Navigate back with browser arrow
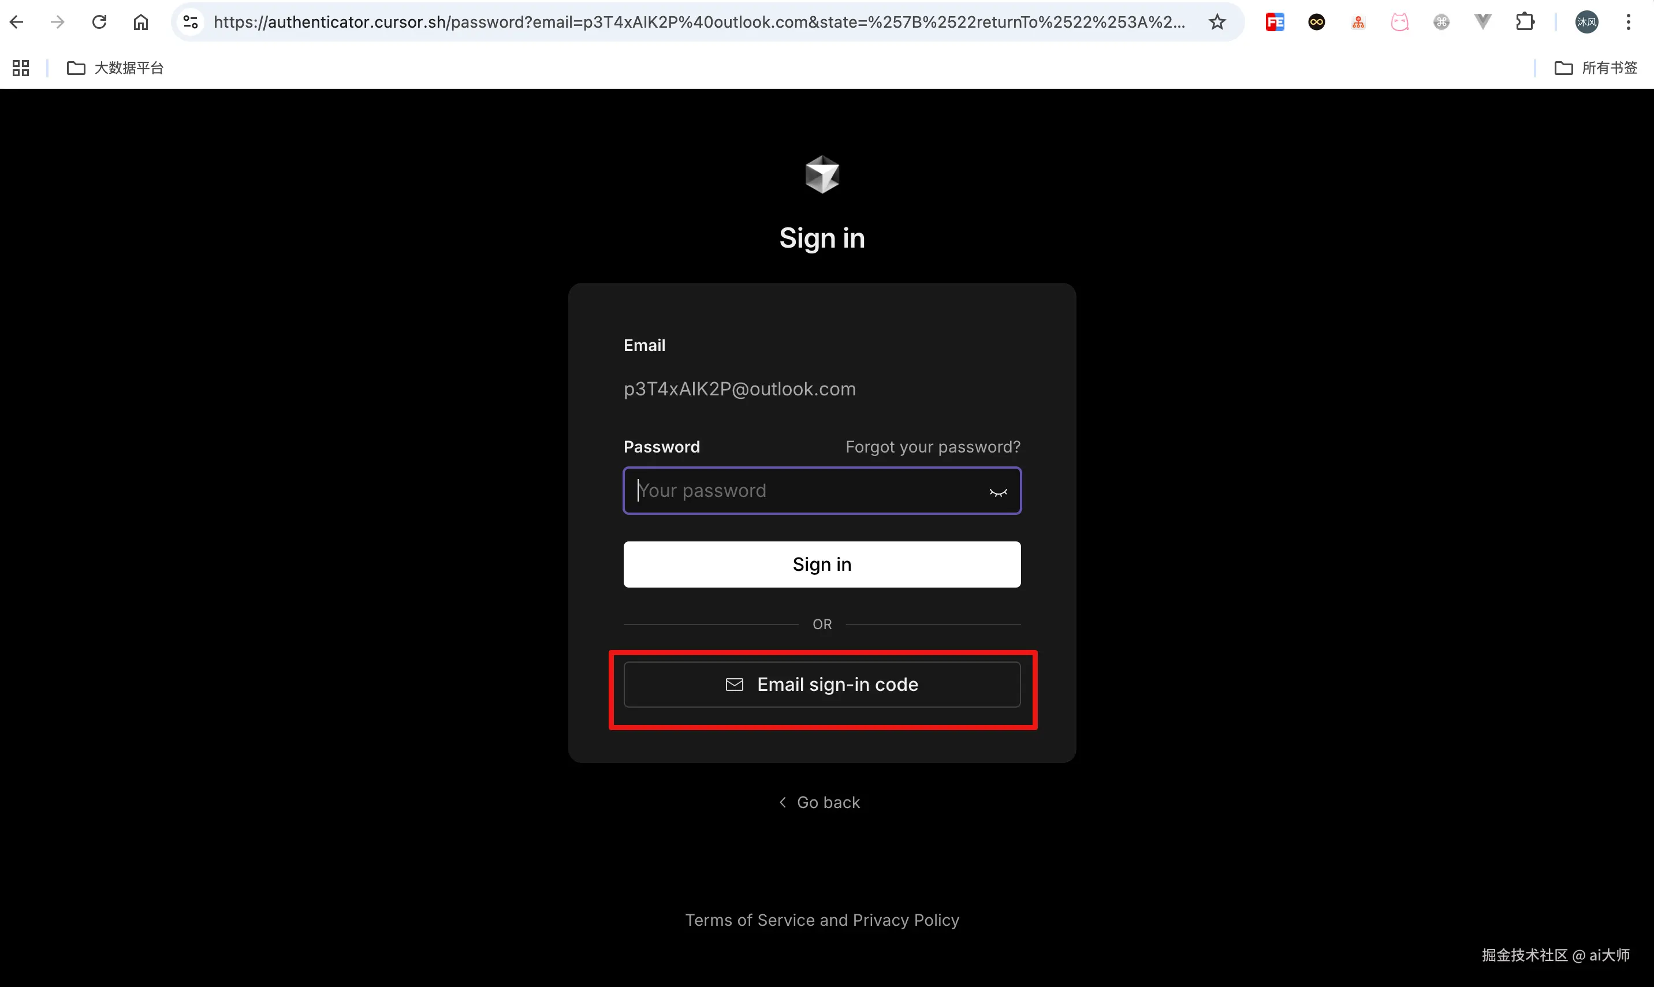Viewport: 1654px width, 987px height. [17, 22]
